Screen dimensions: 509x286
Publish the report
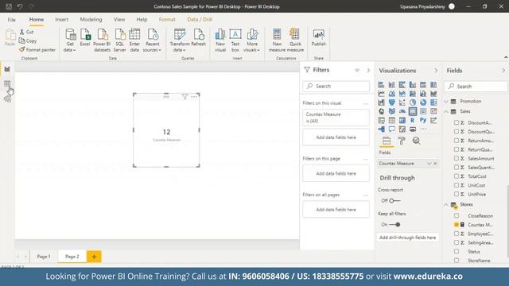coord(319,37)
